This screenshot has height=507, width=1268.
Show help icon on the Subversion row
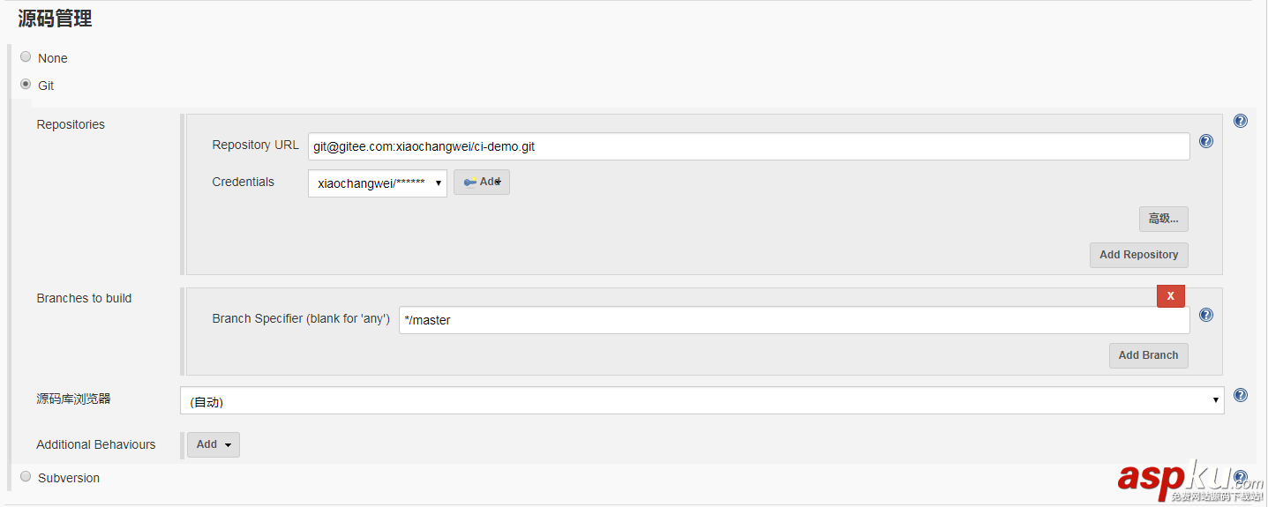[x=1240, y=477]
